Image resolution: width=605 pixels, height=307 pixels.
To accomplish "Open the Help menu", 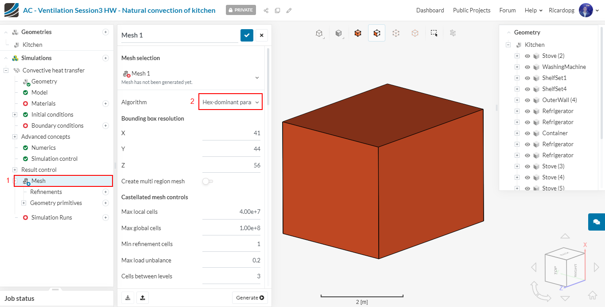I will tap(534, 10).
